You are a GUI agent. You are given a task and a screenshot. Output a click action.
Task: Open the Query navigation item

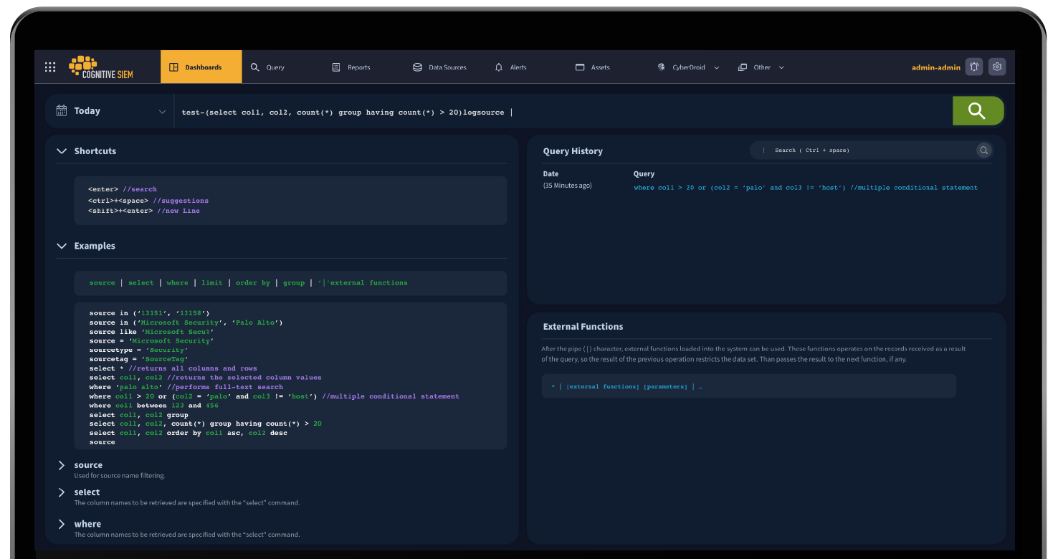pyautogui.click(x=267, y=67)
